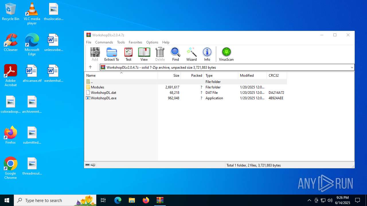Select the westernhal Word document

[x=53, y=74]
